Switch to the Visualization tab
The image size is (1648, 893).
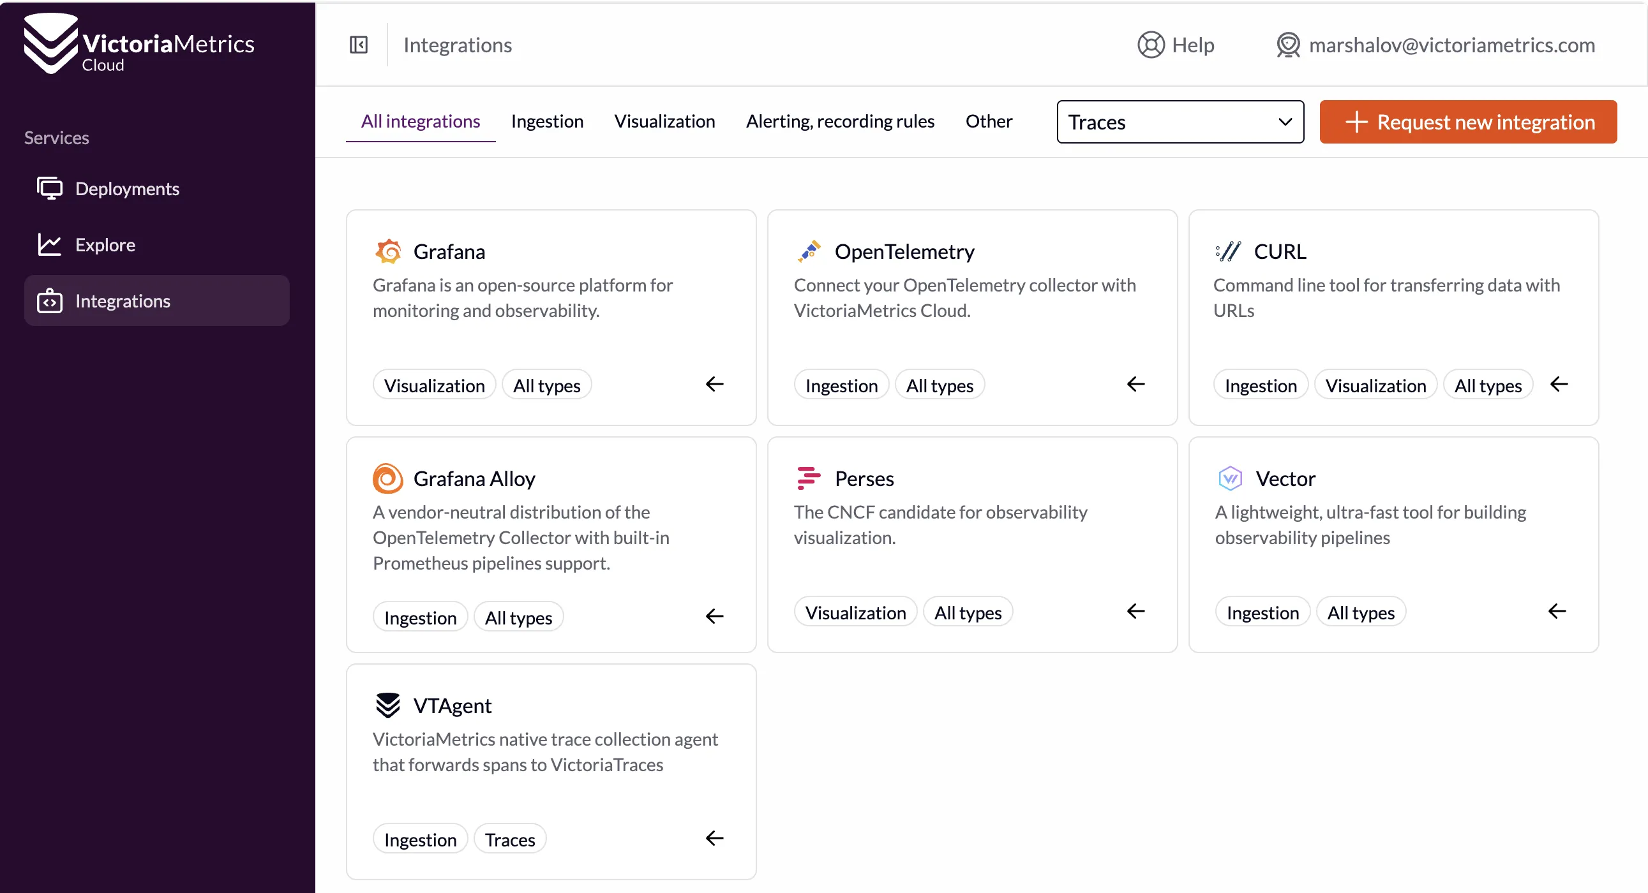coord(664,121)
